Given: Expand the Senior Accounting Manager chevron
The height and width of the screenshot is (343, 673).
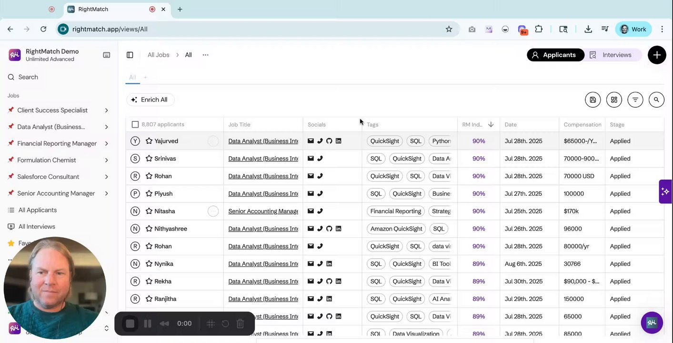Looking at the screenshot, I should click(x=106, y=193).
